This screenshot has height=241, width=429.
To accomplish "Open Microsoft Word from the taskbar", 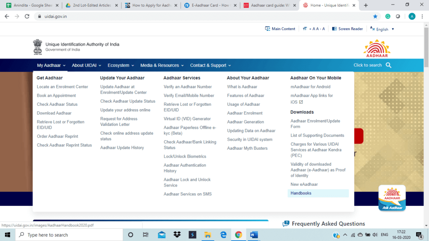I will tap(254, 235).
